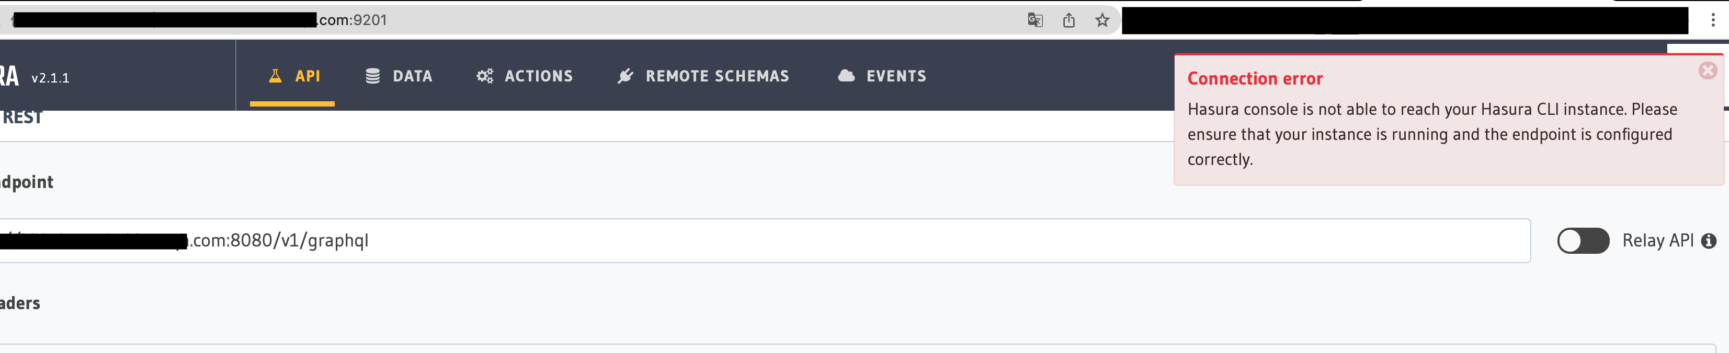Screen dimensions: 1729x353
Task: Click the Google Translate icon in address bar
Action: [x=1035, y=20]
